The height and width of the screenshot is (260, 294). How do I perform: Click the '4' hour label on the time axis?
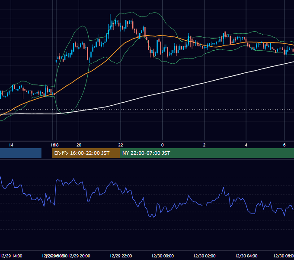246,145
